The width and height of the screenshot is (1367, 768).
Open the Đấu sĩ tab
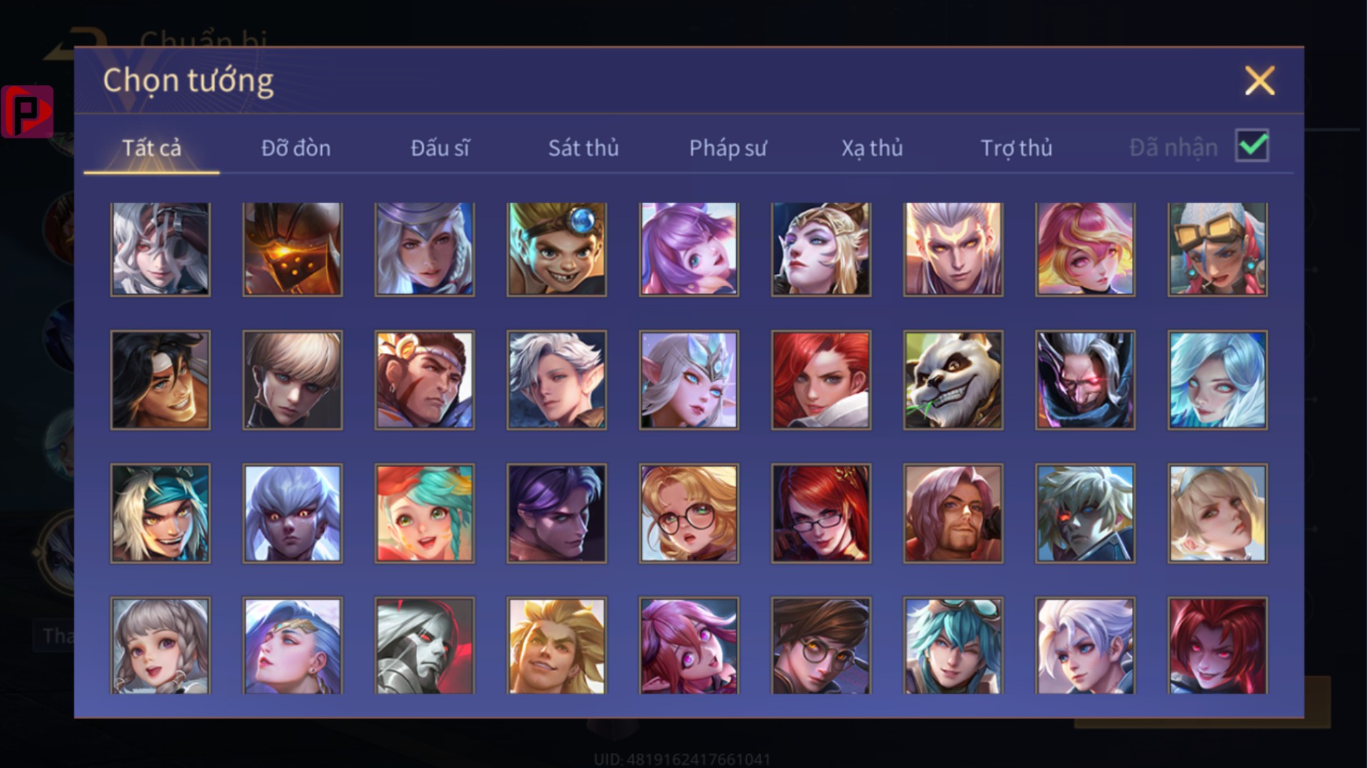tap(440, 148)
